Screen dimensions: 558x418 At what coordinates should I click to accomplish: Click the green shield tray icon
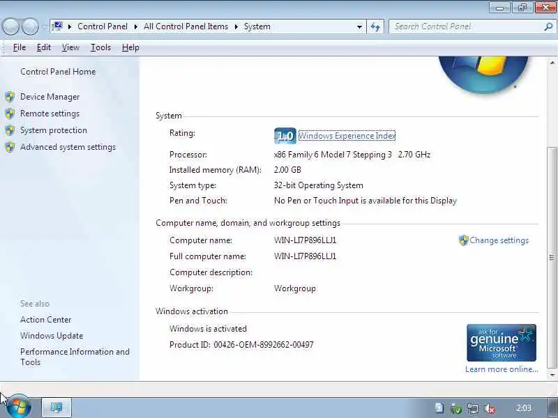[456, 409]
